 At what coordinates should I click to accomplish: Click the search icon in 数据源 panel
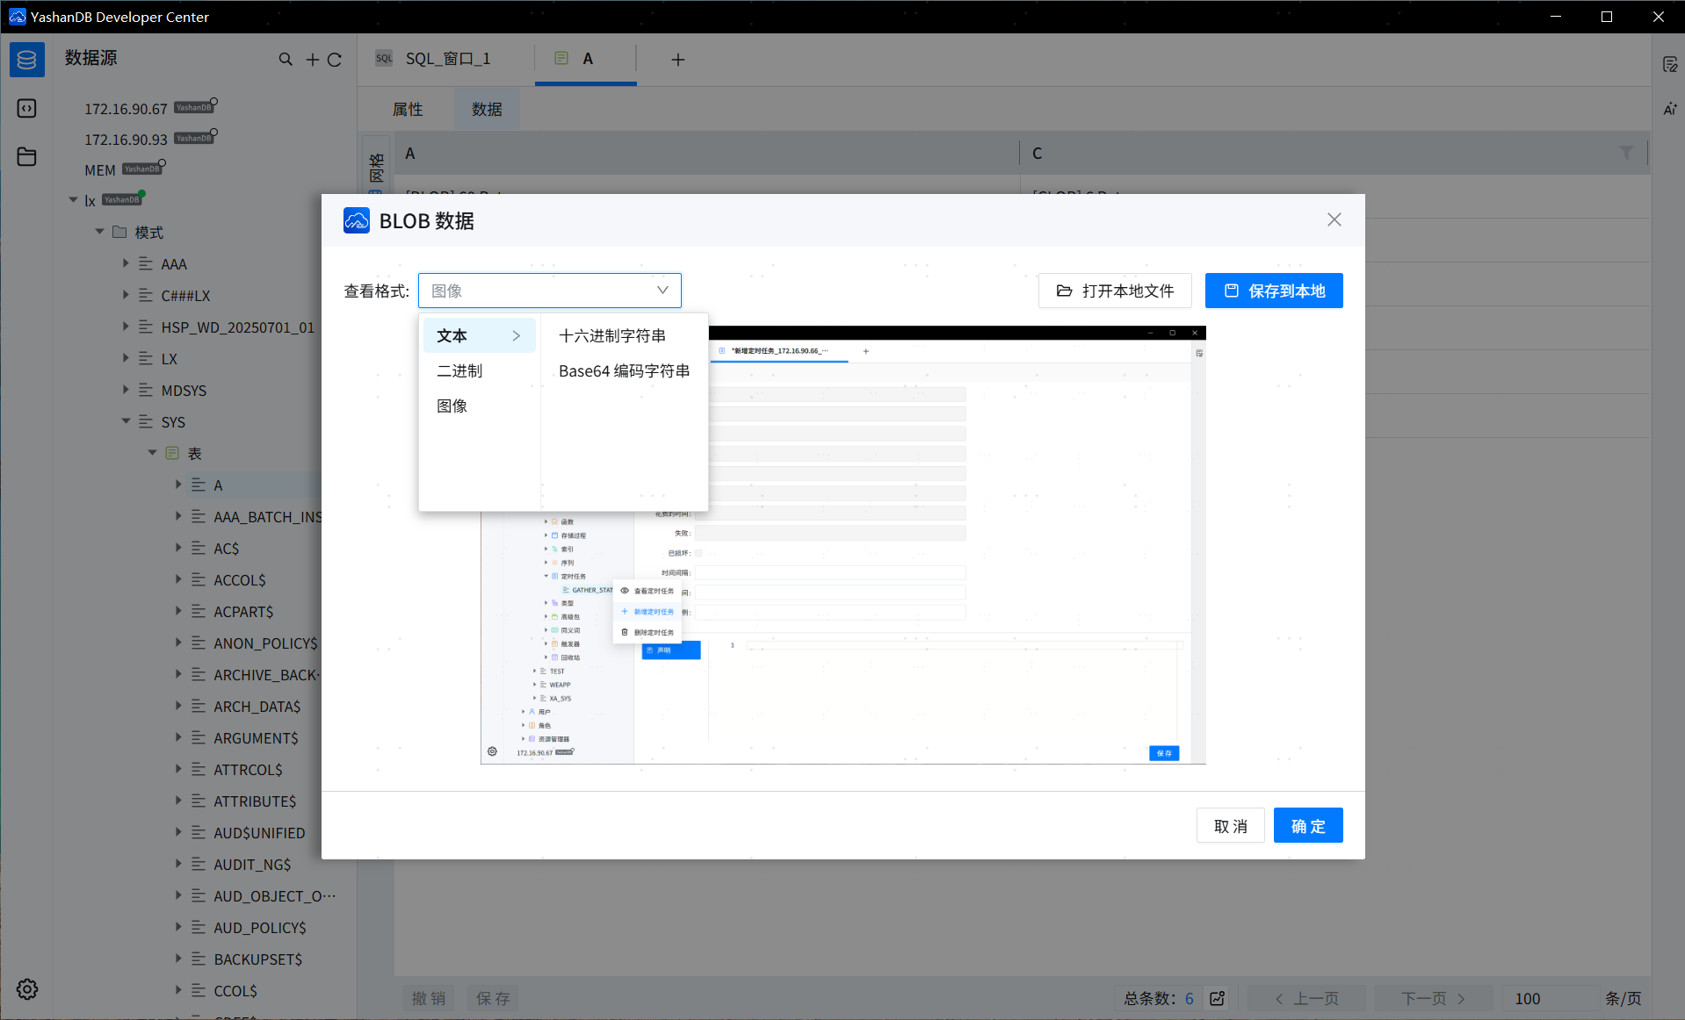(286, 59)
